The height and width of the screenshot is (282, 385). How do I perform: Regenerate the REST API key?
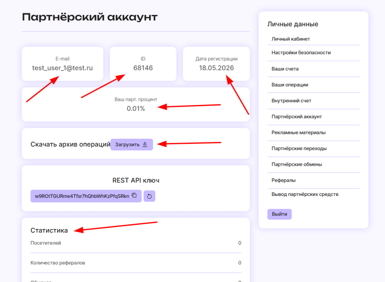(x=149, y=196)
